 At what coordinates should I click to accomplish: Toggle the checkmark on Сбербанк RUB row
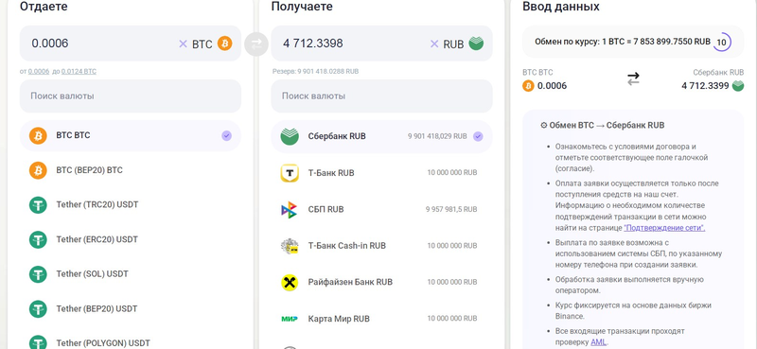coord(478,136)
